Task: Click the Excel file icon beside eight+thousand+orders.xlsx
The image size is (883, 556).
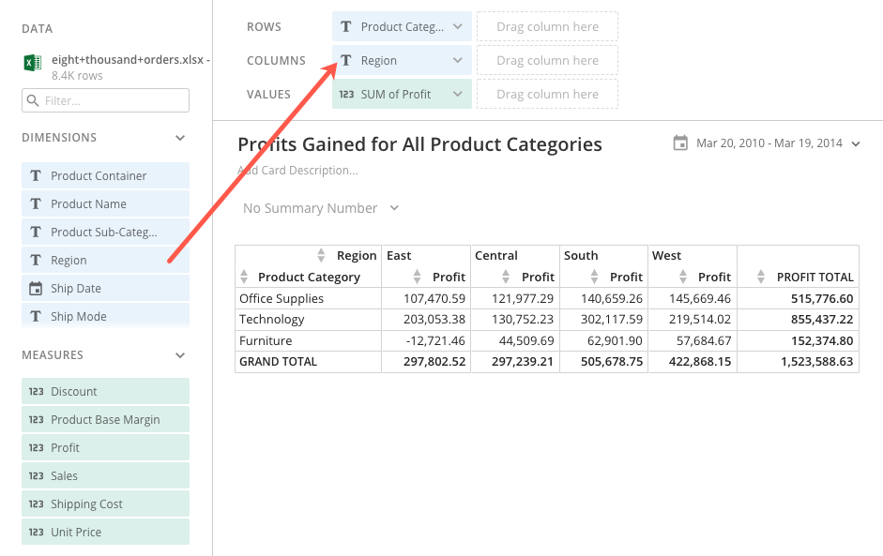Action: (x=31, y=60)
